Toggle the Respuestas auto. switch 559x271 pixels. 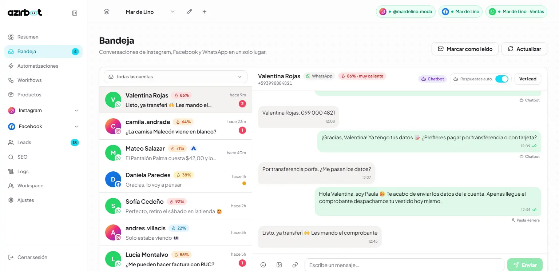(x=501, y=79)
